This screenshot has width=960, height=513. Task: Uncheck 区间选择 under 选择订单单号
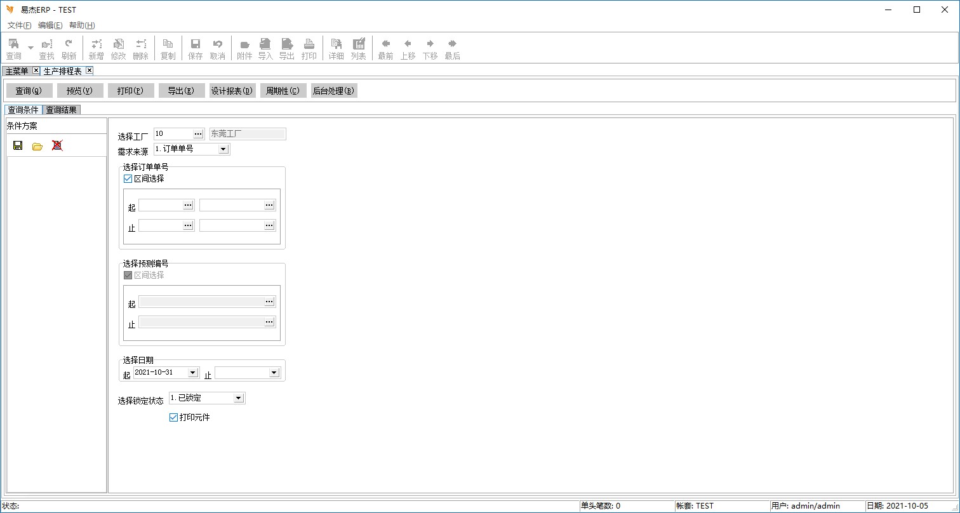point(128,179)
